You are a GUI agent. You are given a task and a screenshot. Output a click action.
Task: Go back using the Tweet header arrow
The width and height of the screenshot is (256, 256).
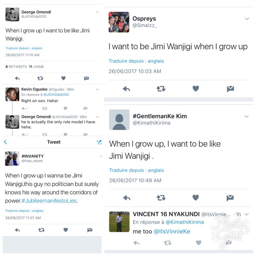pyautogui.click(x=5, y=142)
